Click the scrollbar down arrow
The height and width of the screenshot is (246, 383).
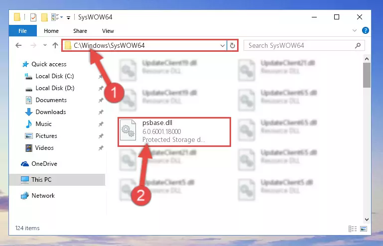(x=367, y=220)
